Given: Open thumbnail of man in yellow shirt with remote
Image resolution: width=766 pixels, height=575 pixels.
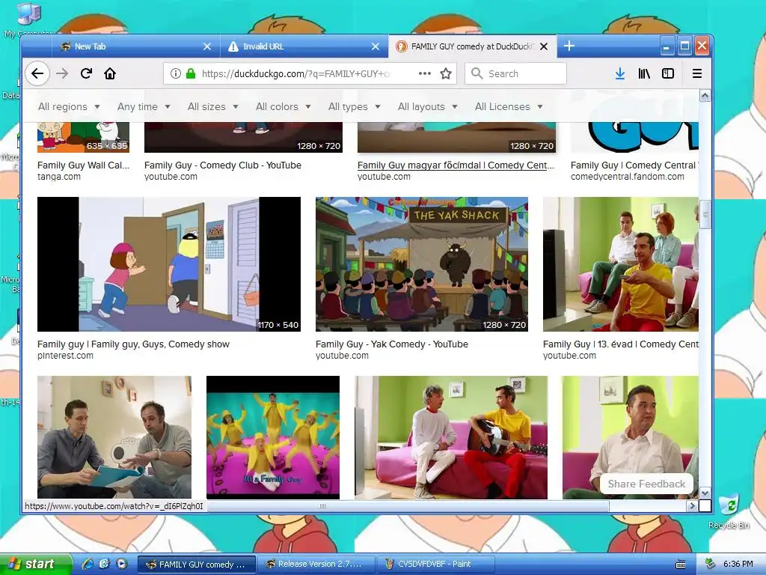Looking at the screenshot, I should [x=620, y=264].
